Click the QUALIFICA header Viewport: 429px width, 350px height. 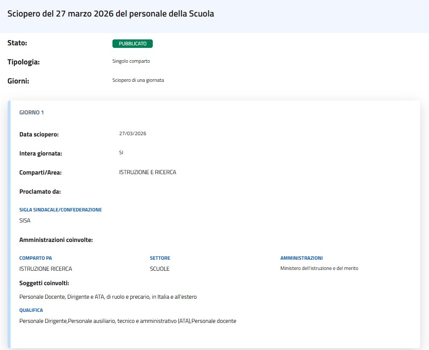click(x=31, y=310)
